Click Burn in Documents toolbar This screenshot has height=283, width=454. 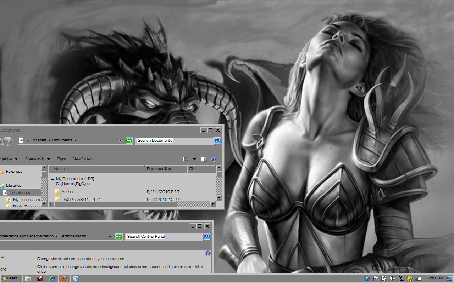[x=62, y=159]
